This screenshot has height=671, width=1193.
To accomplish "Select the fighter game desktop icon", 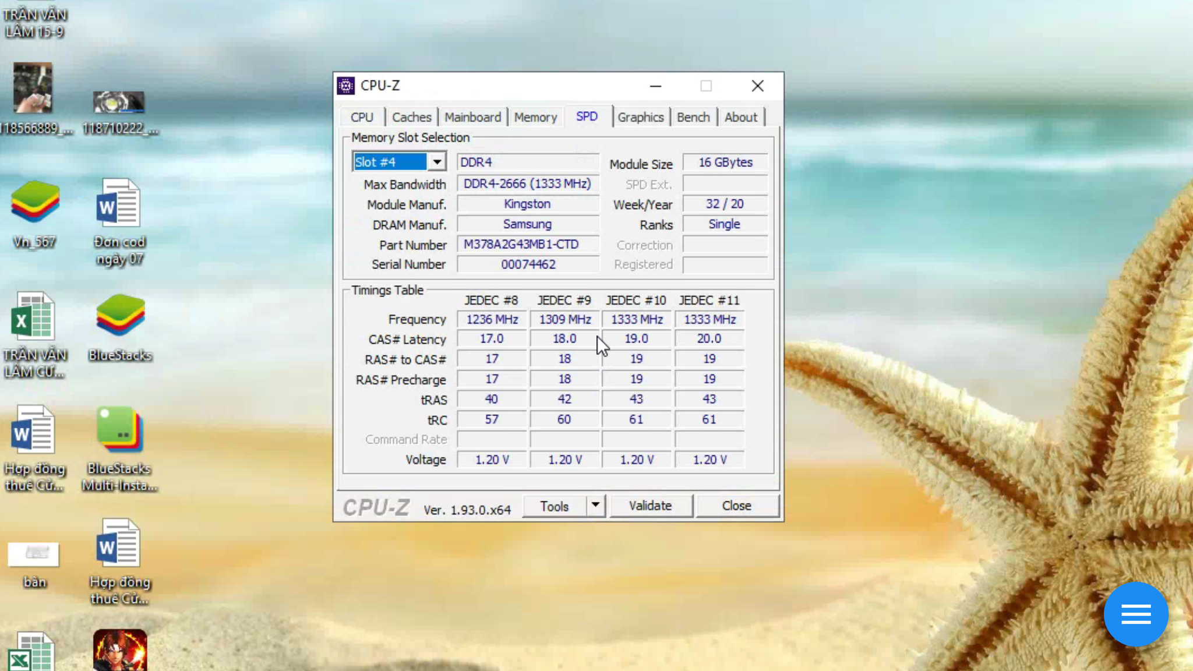I will tap(120, 650).
